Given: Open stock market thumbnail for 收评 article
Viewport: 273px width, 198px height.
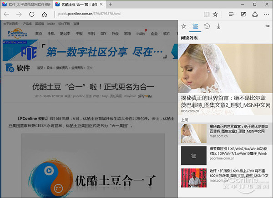Looking at the screenshot, I should (194, 178).
